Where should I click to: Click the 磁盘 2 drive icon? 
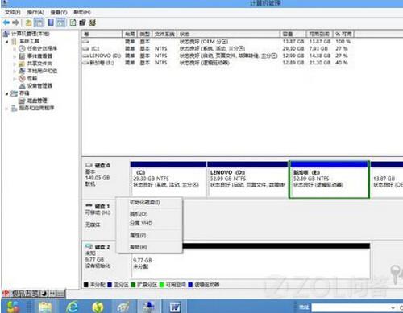(x=89, y=247)
